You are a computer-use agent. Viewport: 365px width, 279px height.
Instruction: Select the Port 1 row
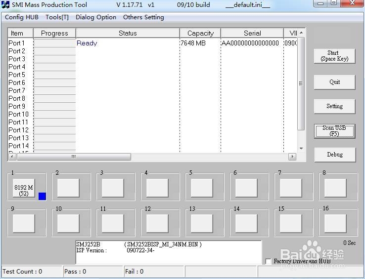(152, 43)
